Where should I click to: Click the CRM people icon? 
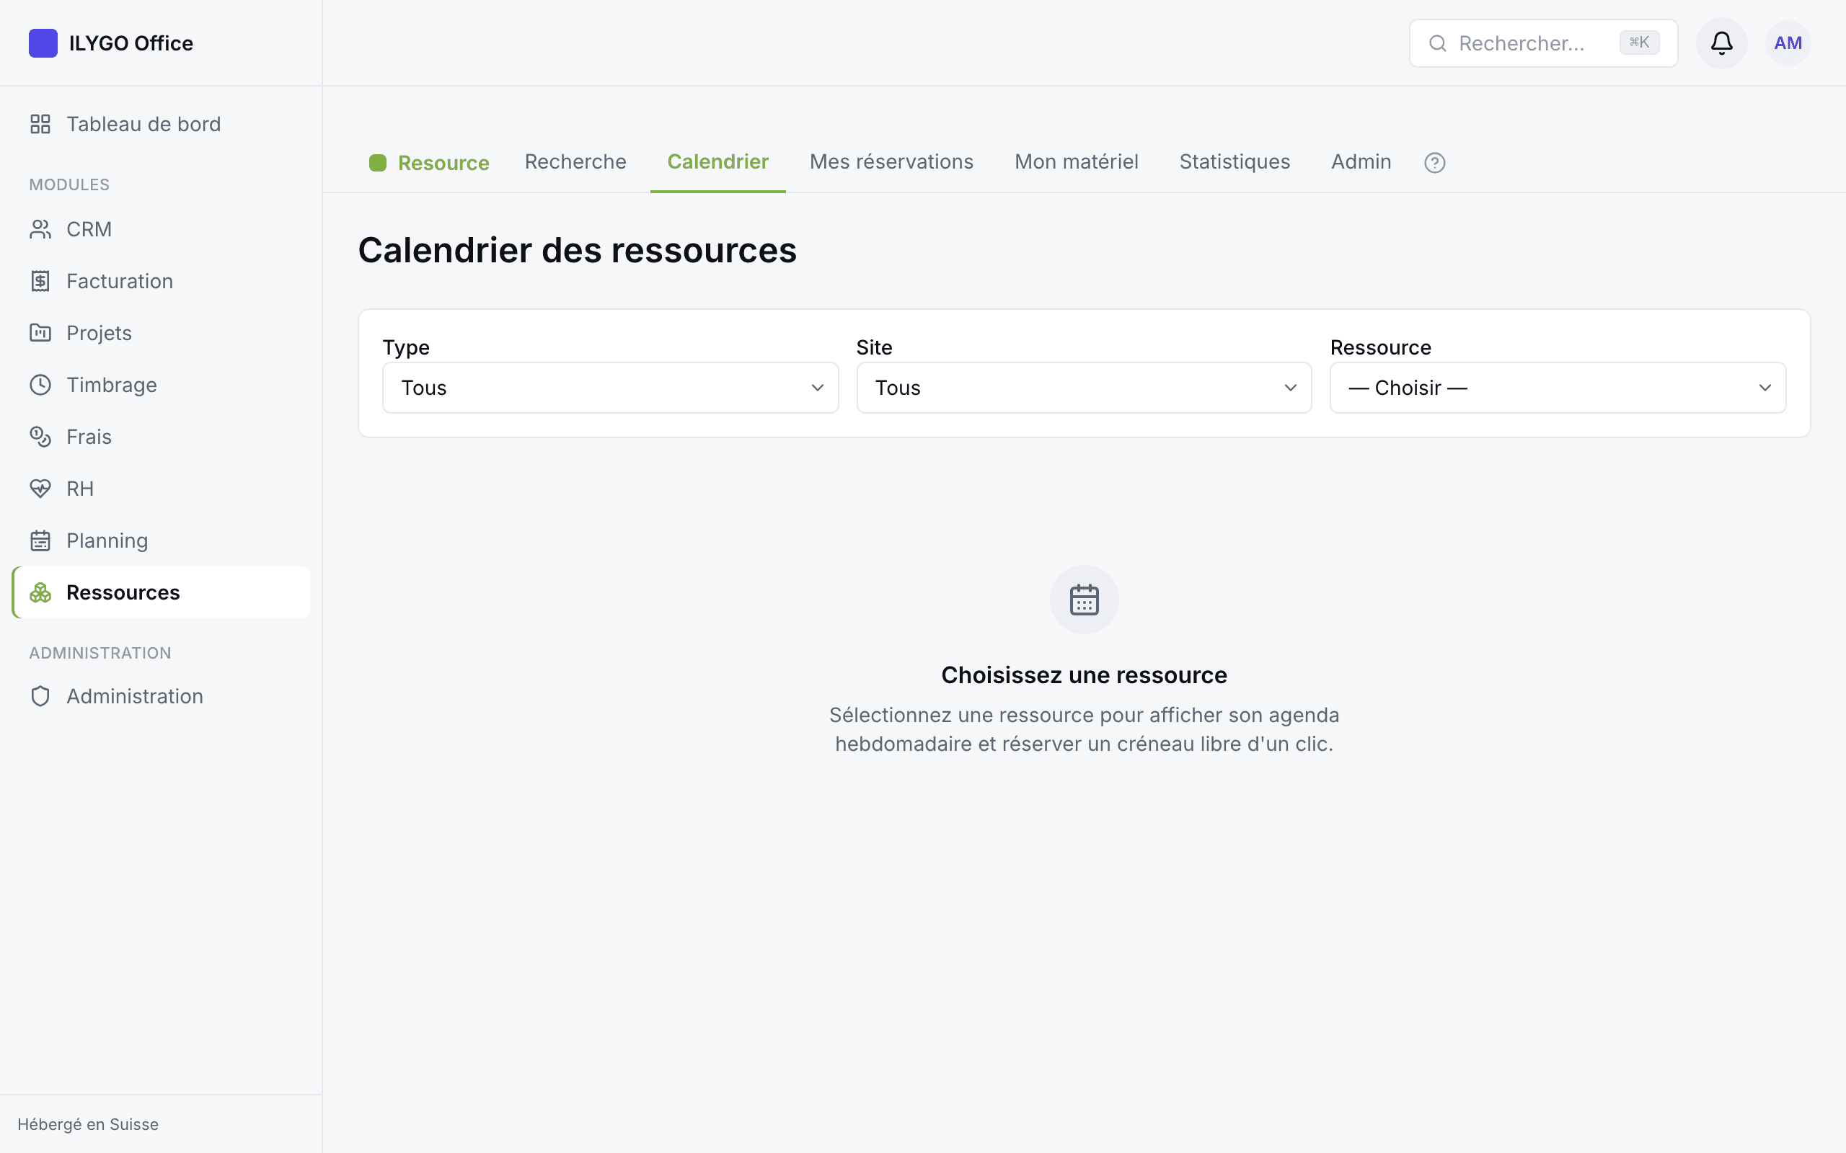pos(40,230)
